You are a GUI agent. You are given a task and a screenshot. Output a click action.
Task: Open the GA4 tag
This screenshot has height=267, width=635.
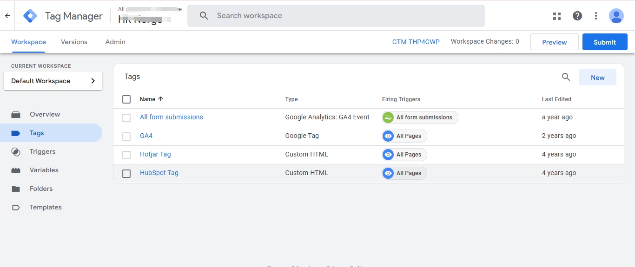[146, 136]
